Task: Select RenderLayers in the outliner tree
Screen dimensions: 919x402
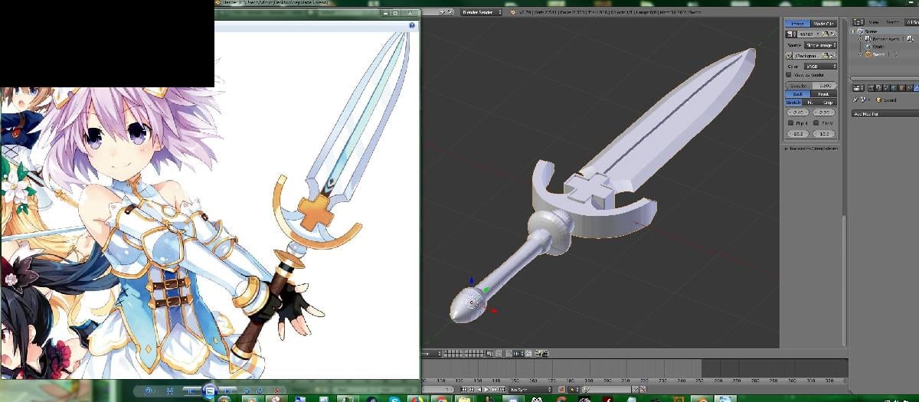Action: pyautogui.click(x=886, y=39)
